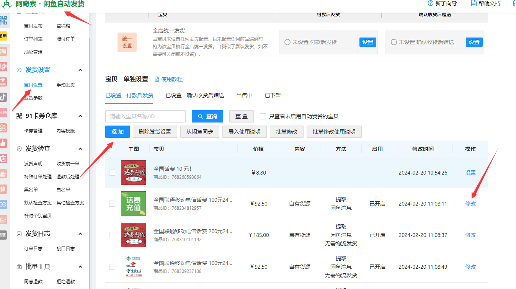Open 帮助文档 document icon

pyautogui.click(x=474, y=3)
